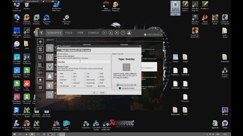Screen dimensions: 243x136
Task: Click the round export download icon in toolbar
Action: [x=117, y=33]
